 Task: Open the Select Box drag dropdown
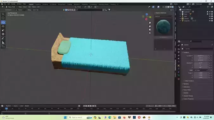pyautogui.click(x=36, y=10)
